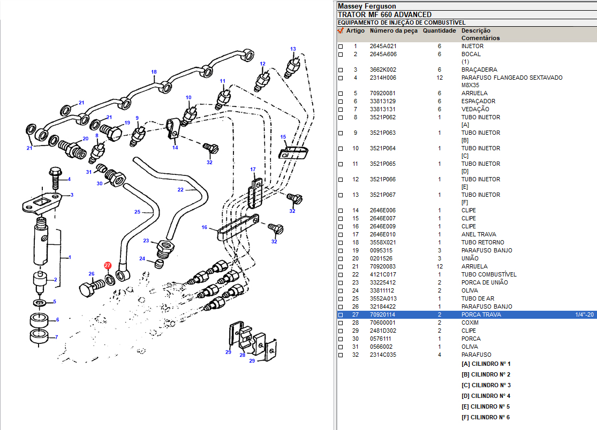Click part number 70920114 in highlighted row

click(x=383, y=315)
